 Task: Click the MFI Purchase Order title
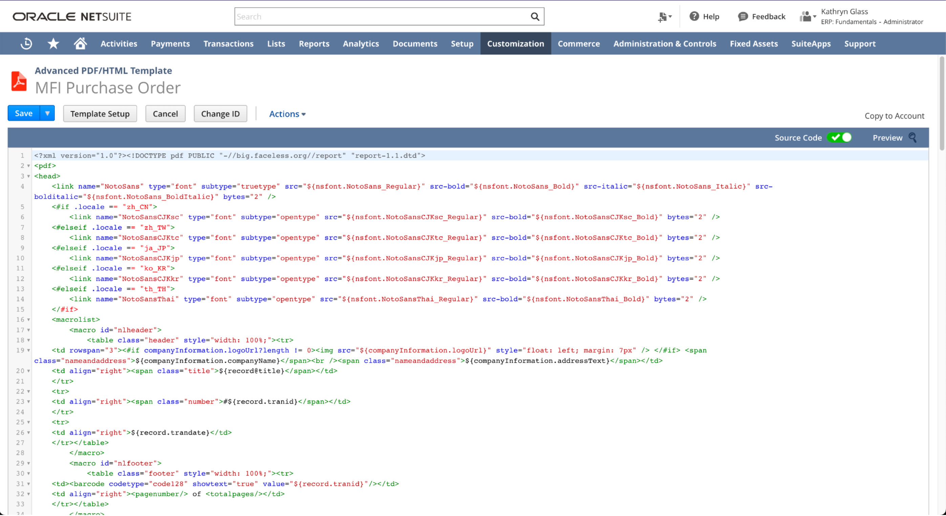pos(108,88)
